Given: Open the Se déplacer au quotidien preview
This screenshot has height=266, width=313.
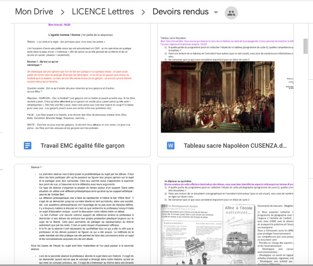Looking at the screenshot, I should pos(225,215).
